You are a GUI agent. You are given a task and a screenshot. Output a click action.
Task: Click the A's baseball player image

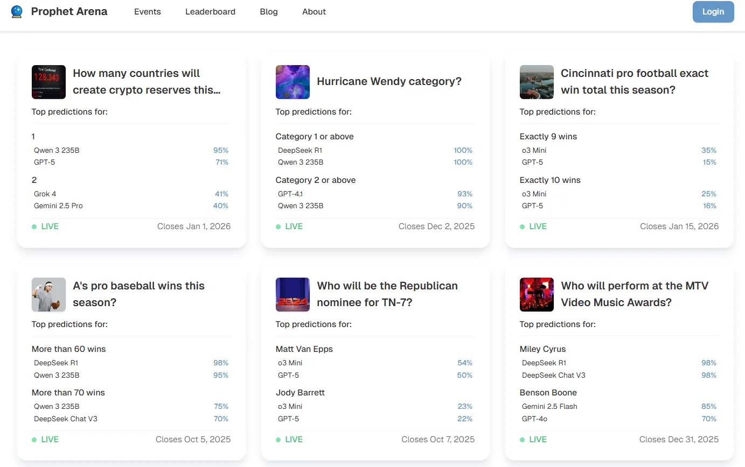point(48,294)
